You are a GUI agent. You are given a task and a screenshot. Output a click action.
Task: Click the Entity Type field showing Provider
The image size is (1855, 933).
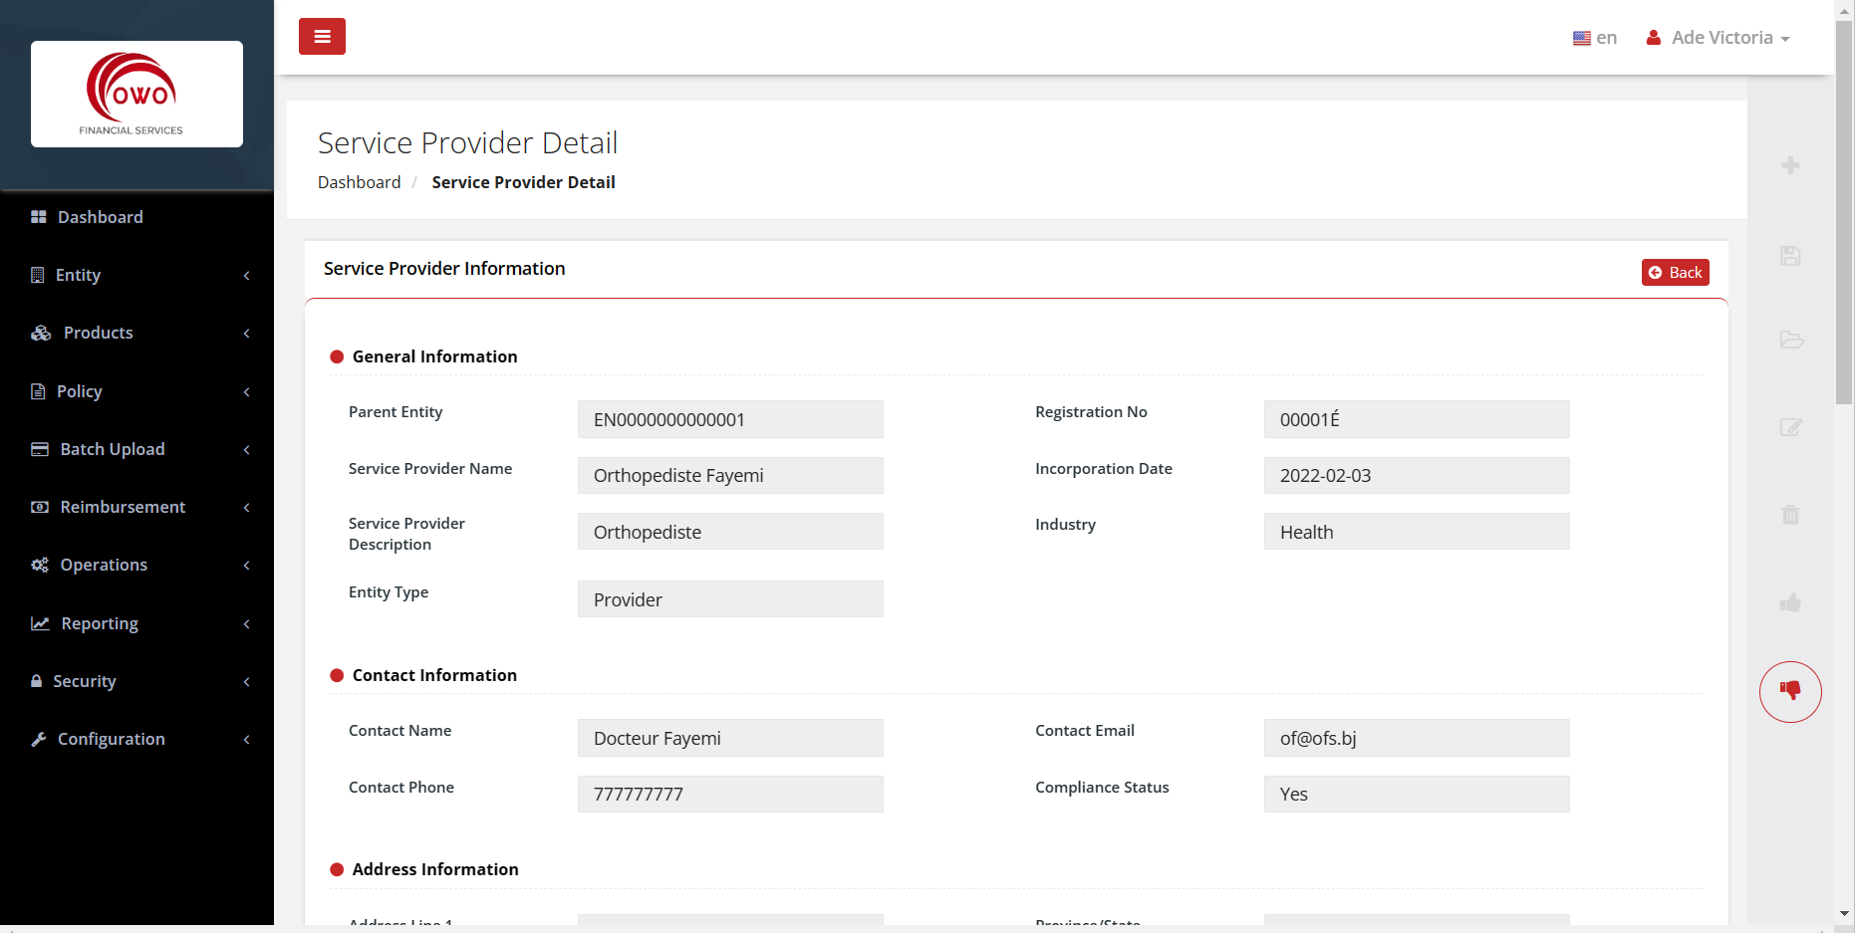click(x=730, y=599)
